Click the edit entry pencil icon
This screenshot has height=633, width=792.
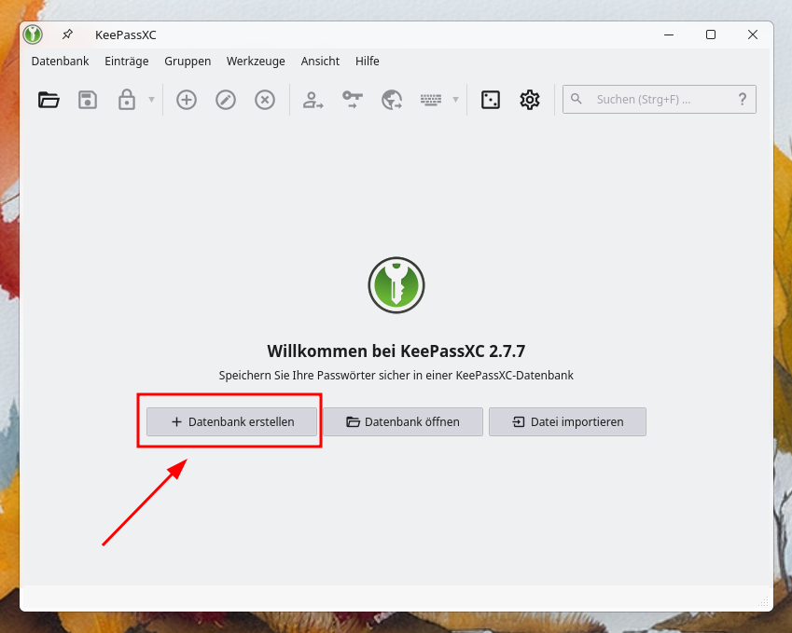225,100
